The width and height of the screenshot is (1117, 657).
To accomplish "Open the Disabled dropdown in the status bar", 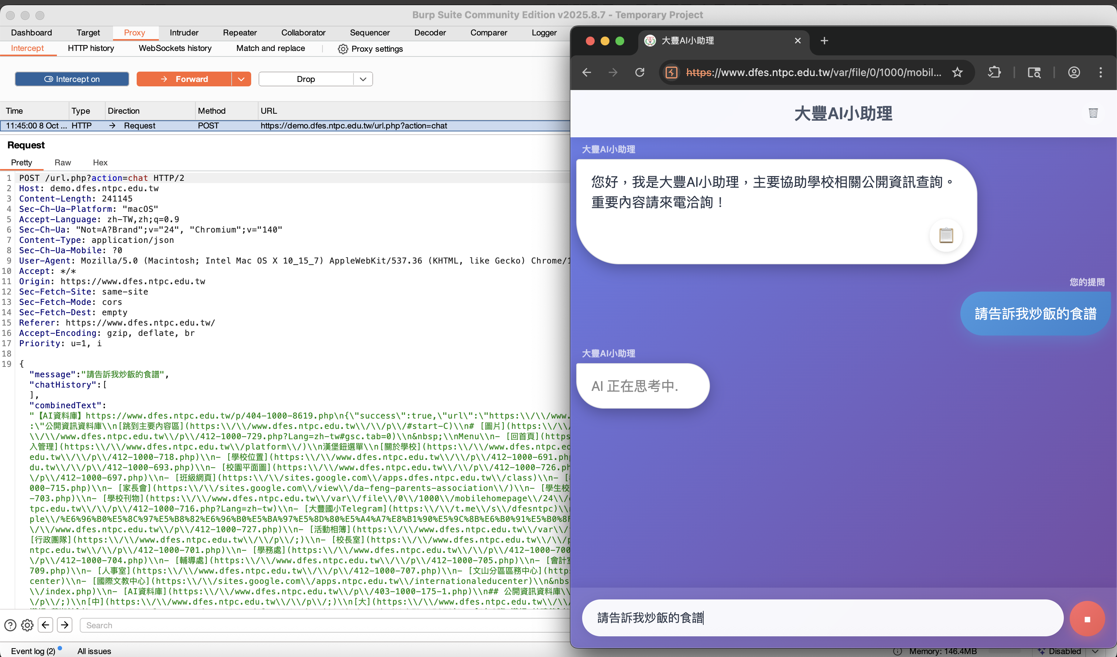I will tap(1068, 651).
